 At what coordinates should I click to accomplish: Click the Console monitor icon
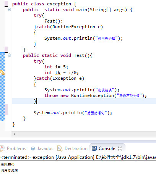(94, 149)
